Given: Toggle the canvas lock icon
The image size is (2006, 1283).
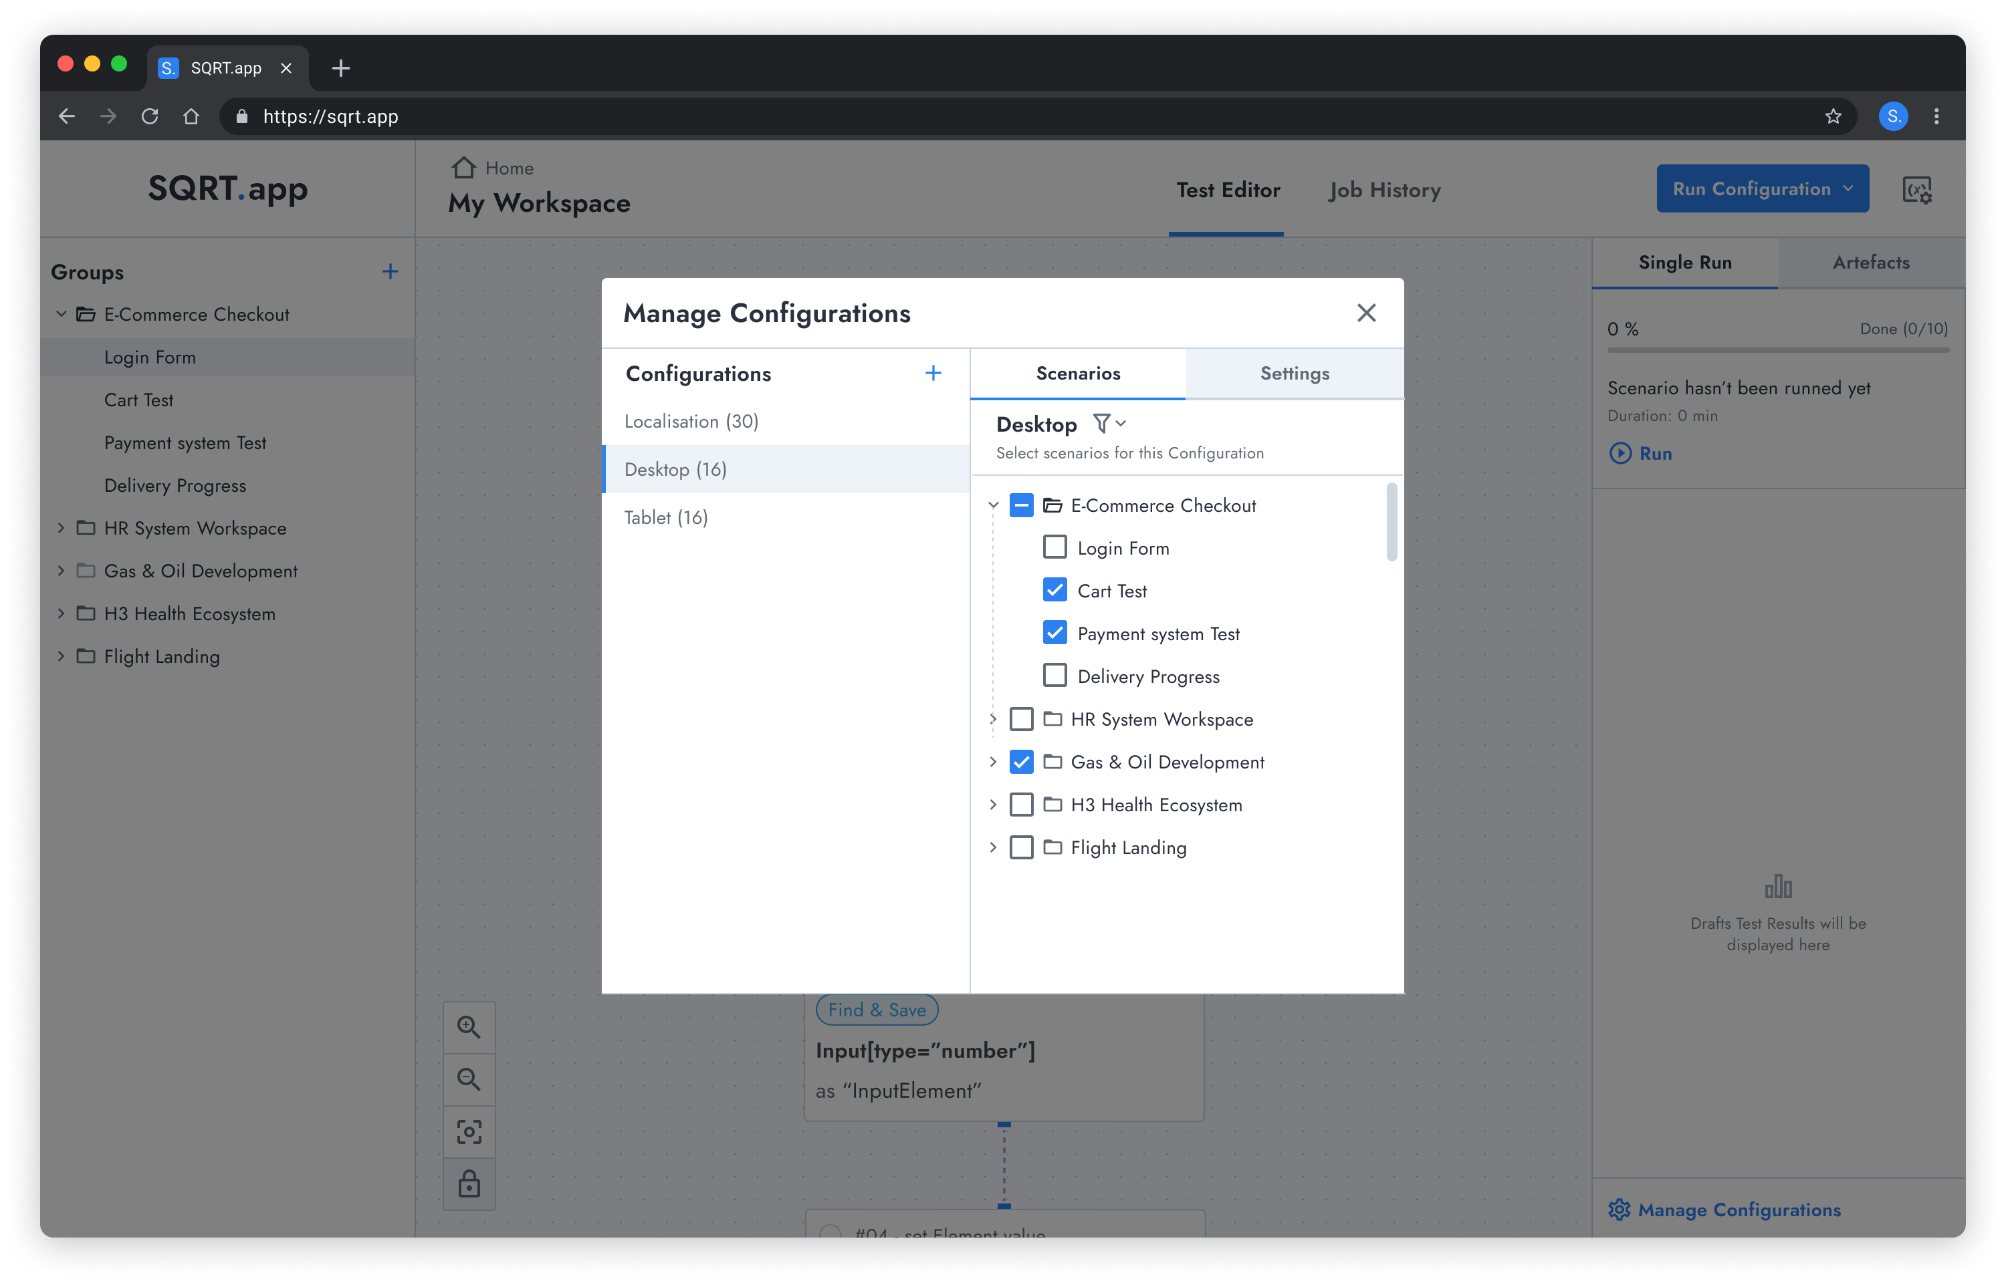Looking at the screenshot, I should (469, 1184).
